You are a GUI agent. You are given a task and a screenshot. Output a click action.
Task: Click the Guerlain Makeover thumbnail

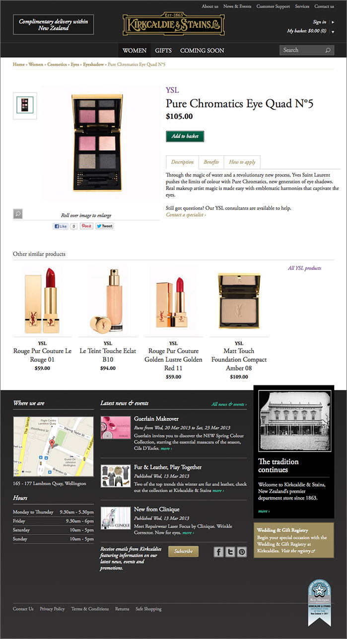pos(116,428)
